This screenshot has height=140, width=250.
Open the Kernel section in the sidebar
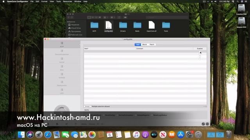pos(62,60)
